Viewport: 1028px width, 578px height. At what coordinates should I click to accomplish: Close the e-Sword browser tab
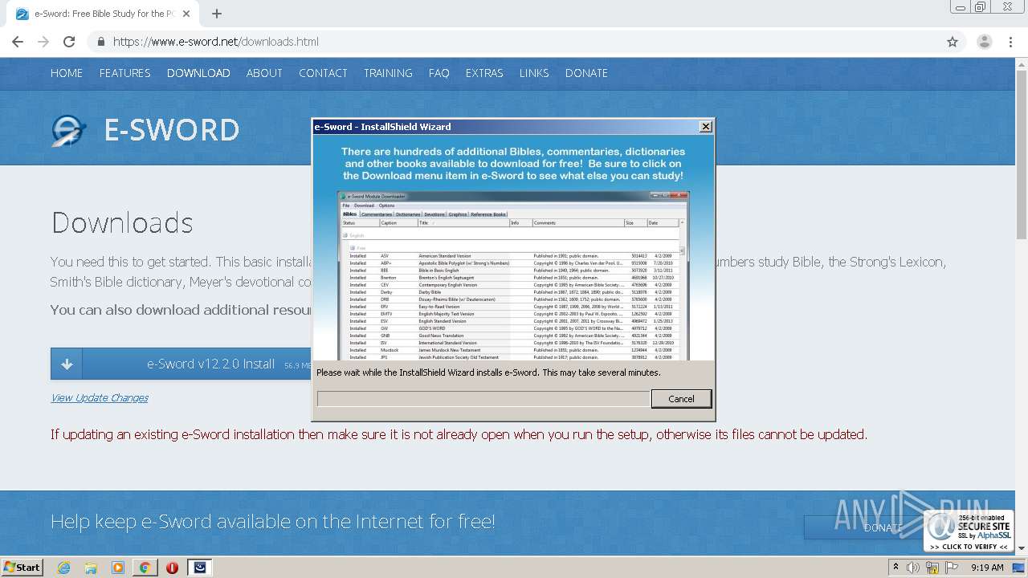[x=186, y=14]
